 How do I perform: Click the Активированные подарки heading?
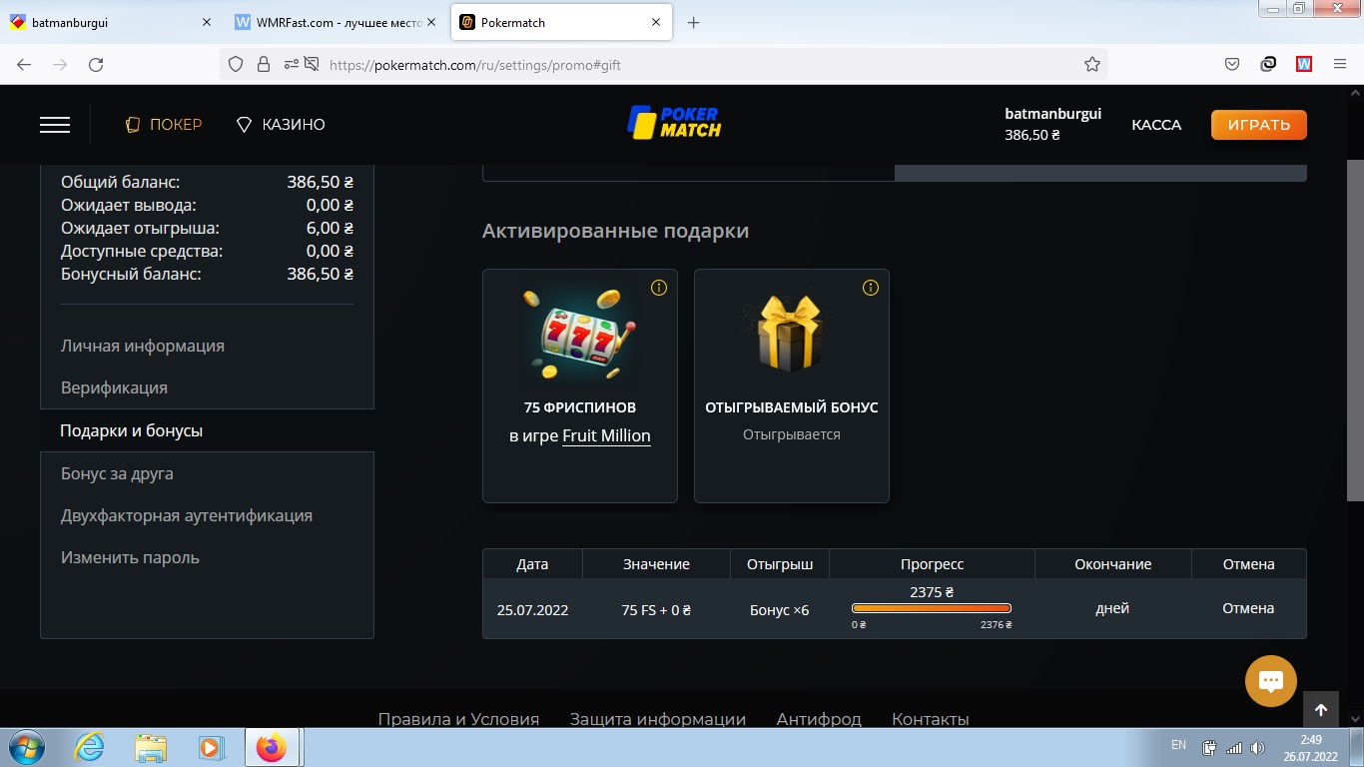tap(615, 231)
